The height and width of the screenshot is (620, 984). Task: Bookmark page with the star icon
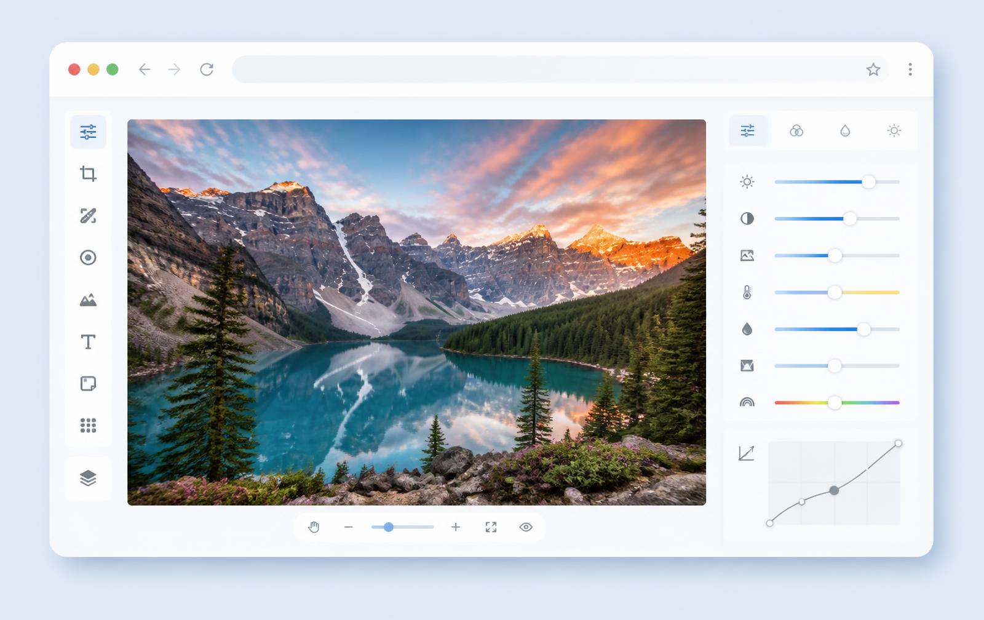pos(873,70)
